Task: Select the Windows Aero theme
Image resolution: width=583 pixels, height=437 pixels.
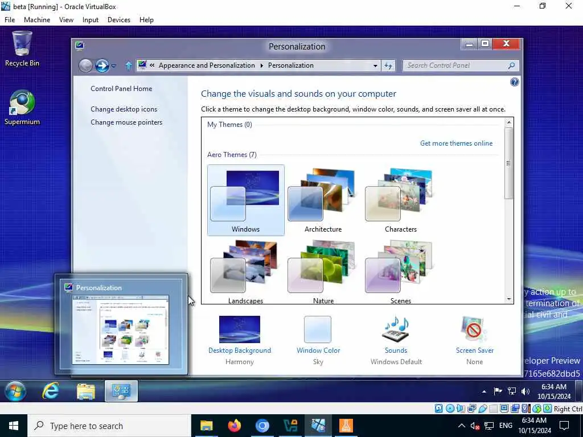Action: [246, 200]
